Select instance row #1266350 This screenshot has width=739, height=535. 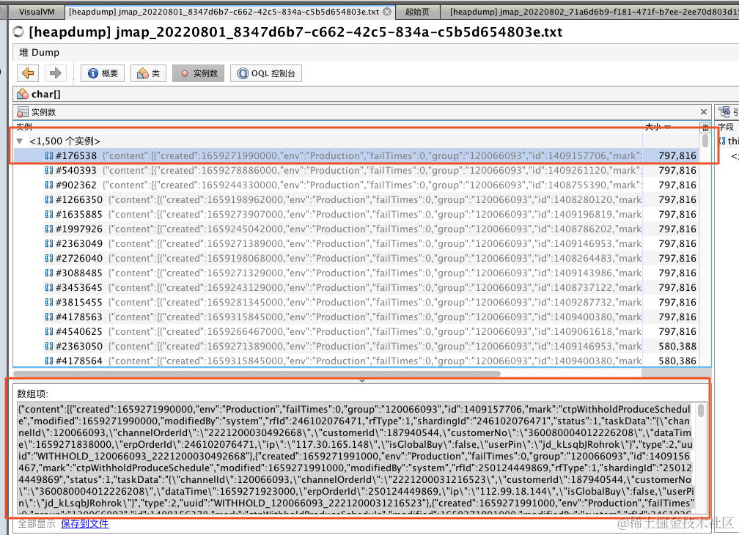[x=356, y=199]
